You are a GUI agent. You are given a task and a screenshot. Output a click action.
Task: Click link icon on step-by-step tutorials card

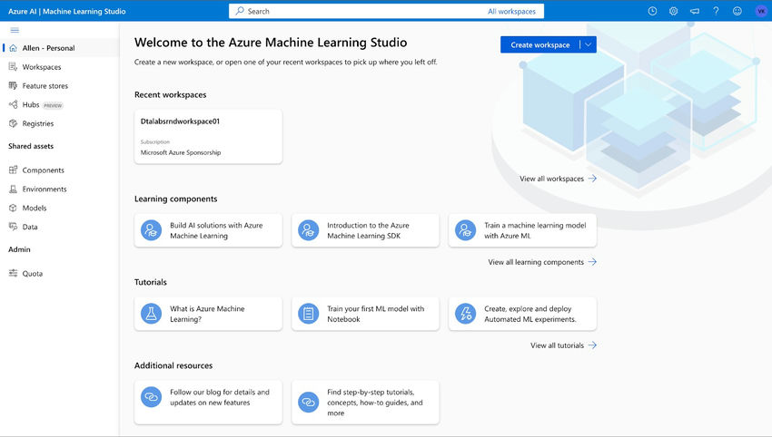(x=309, y=403)
